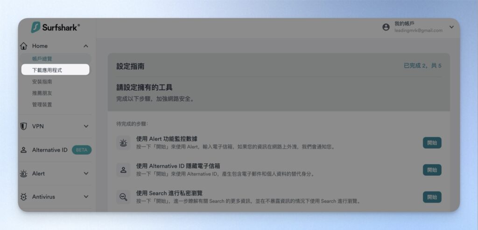Screen dimensions: 478x230
Task: Click the leadingmrk@gmail.com email text
Action: (x=418, y=30)
